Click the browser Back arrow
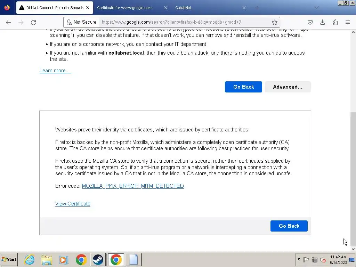Viewport: 356px width, 267px height. coord(8,22)
